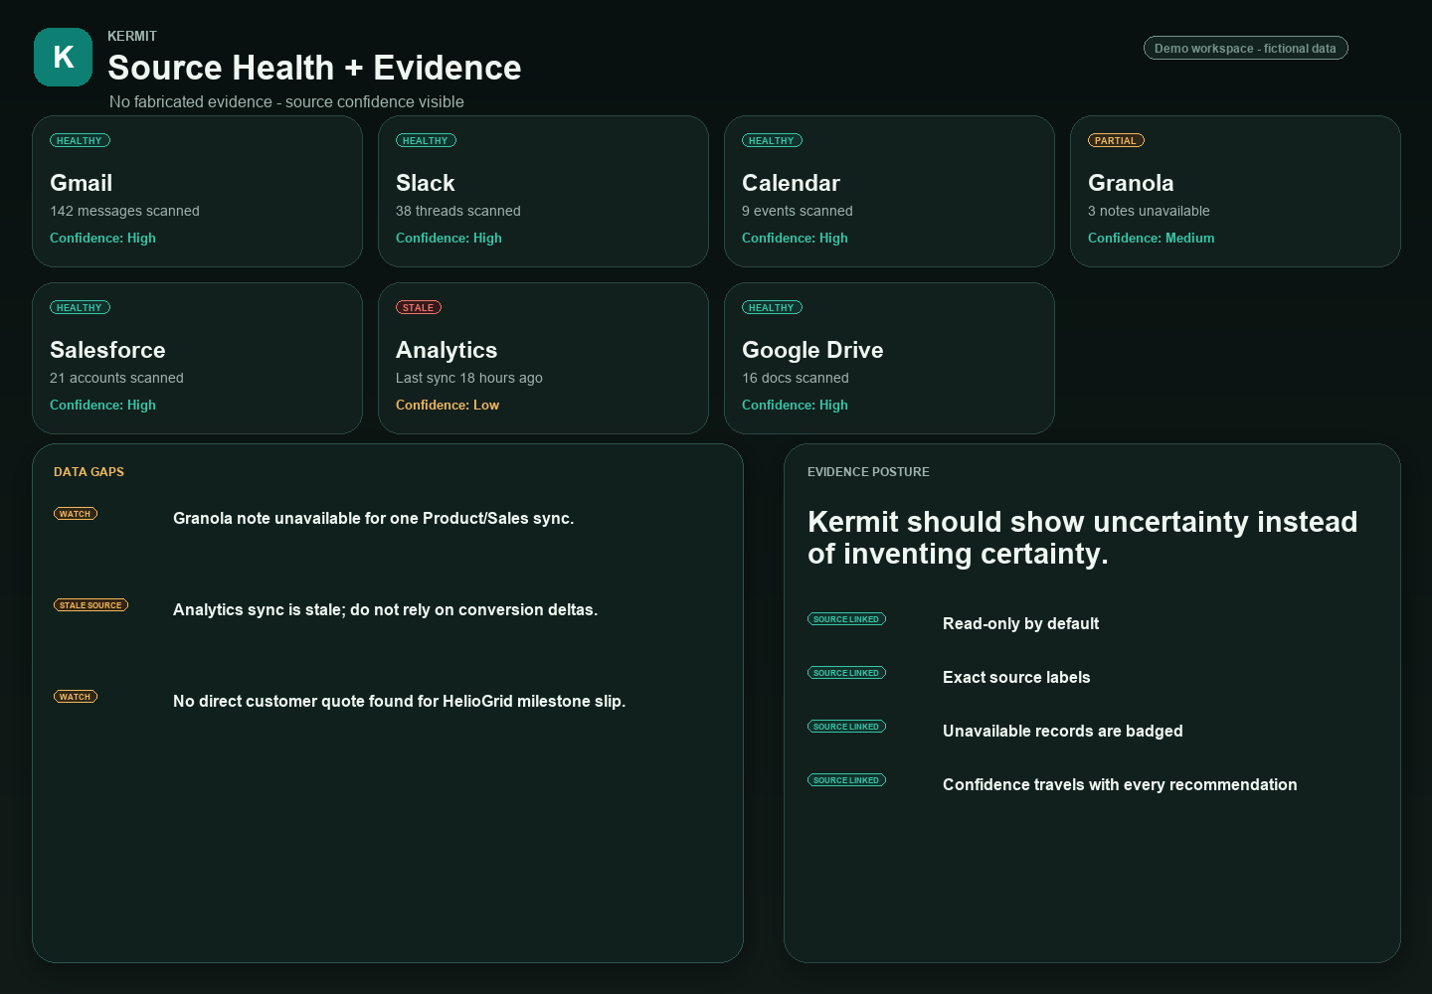Click 'Kermit should show uncertainty' headline
The width and height of the screenshot is (1432, 994).
pyautogui.click(x=1082, y=538)
